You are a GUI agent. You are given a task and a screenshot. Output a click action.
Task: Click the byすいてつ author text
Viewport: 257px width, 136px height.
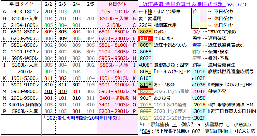pyautogui.click(x=236, y=5)
